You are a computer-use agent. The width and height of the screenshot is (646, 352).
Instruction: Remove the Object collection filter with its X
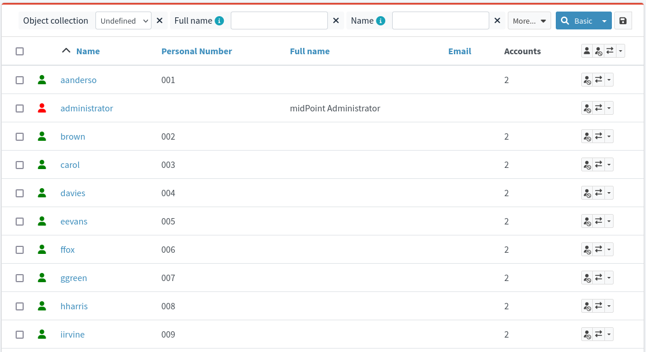point(160,21)
